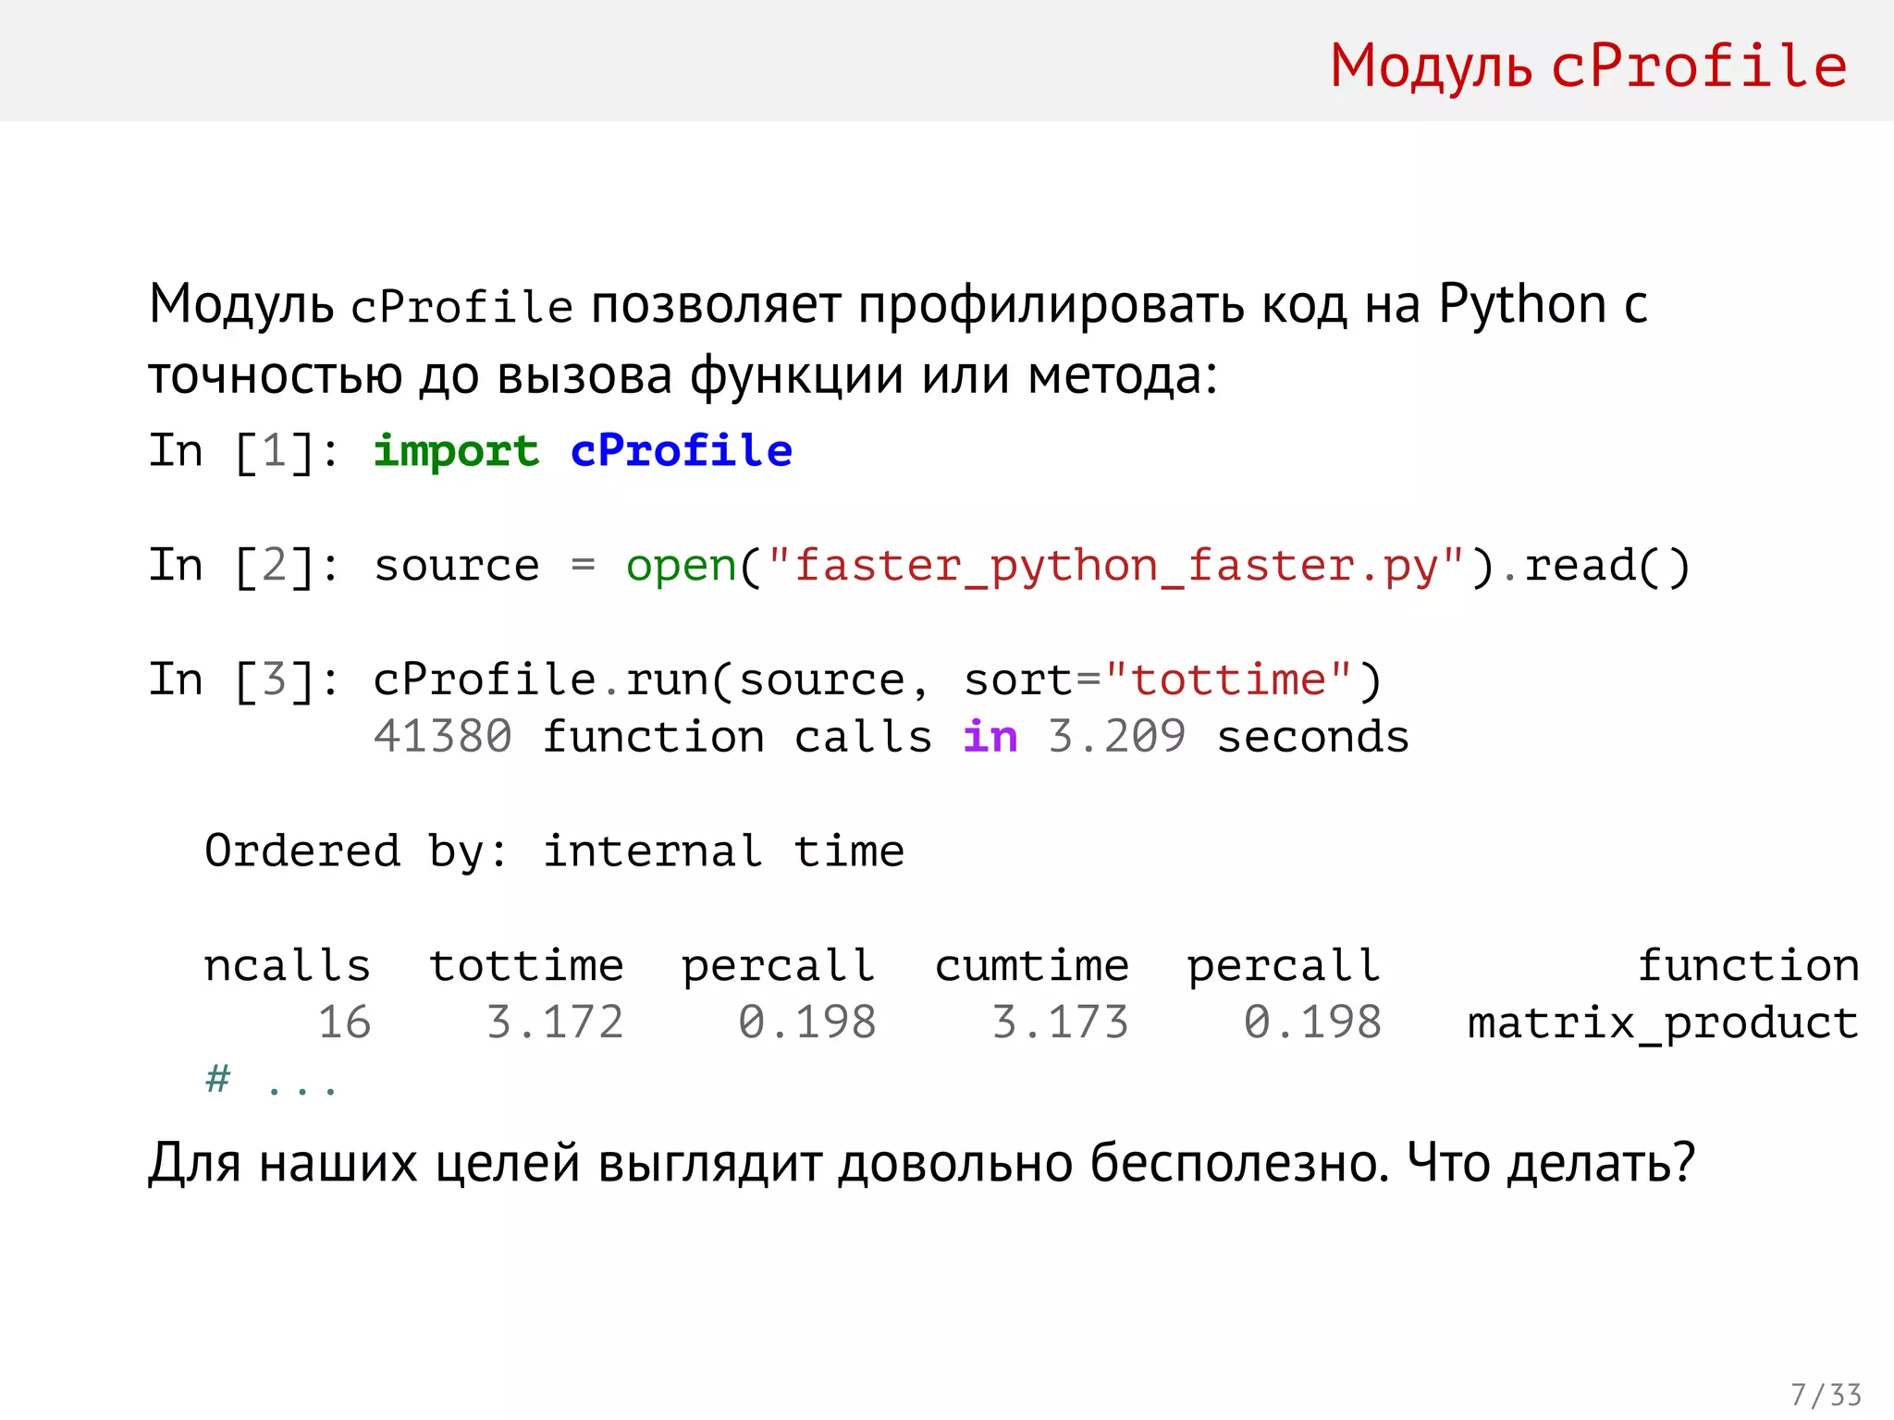Click the 'cProfile.run(source,' call text
This screenshot has width=1894, height=1420.
tap(651, 681)
